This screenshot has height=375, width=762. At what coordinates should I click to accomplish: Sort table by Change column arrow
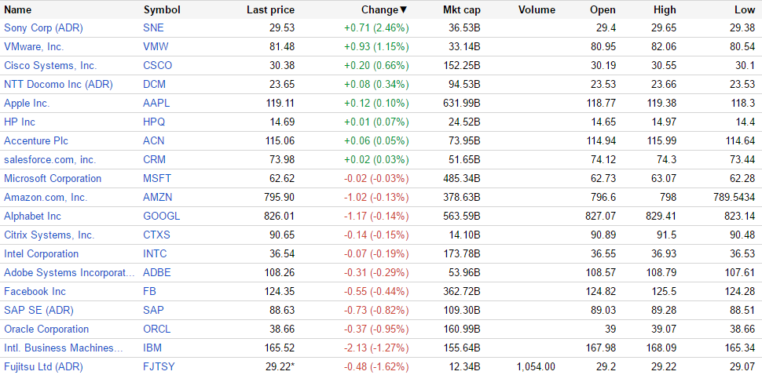(404, 10)
